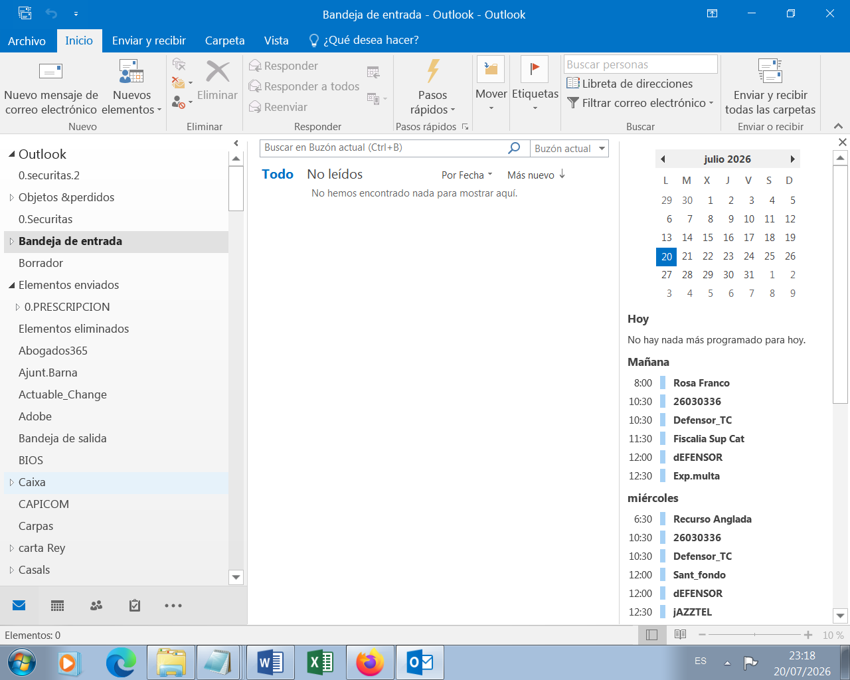Switch to Normal view in status bar
This screenshot has height=680, width=850.
[652, 635]
